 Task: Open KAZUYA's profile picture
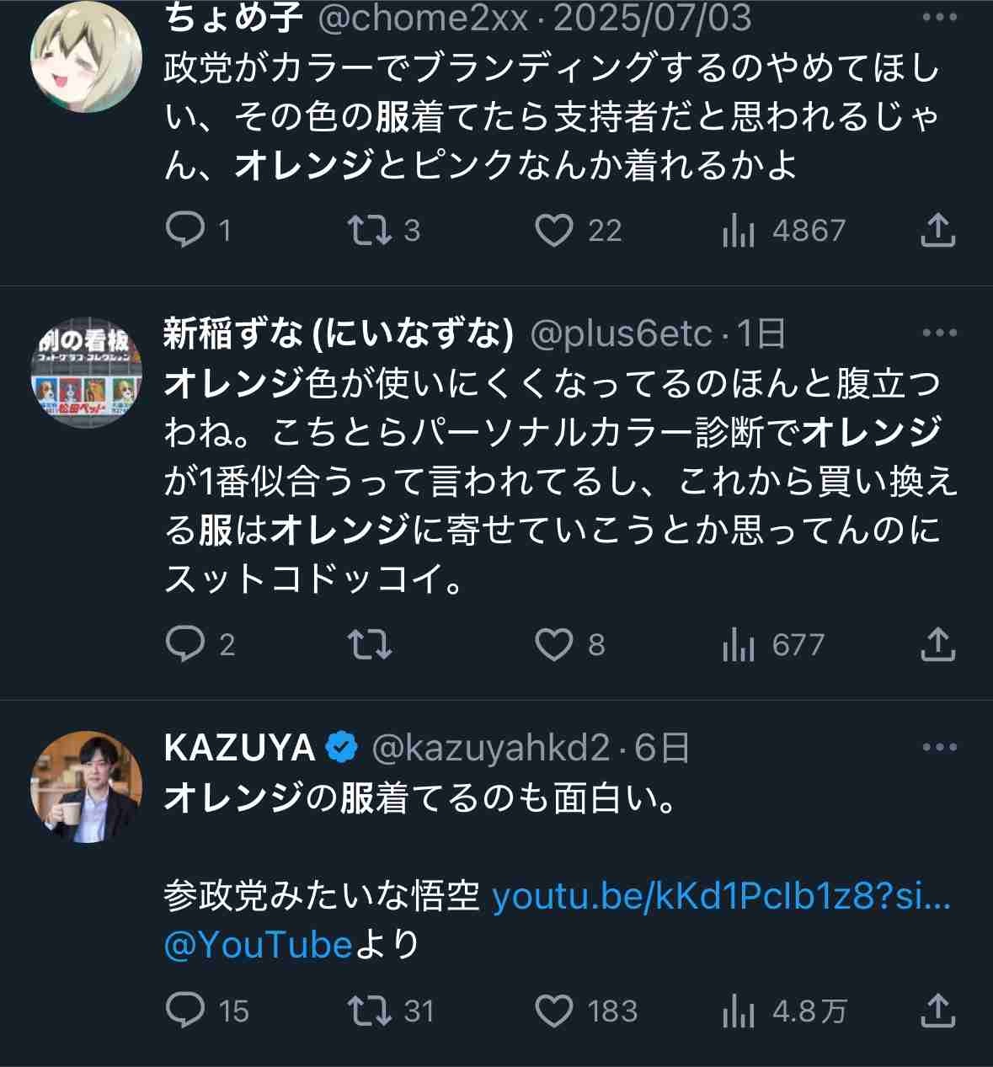[86, 787]
